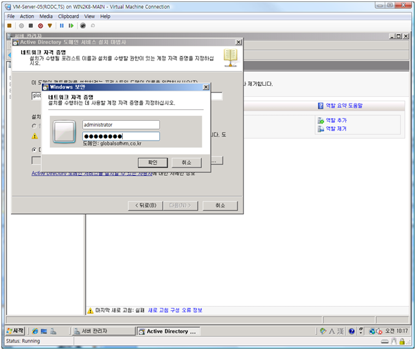Send Ctrl+Alt+Delete to the VM
416x350 pixels.
pyautogui.click(x=10, y=25)
